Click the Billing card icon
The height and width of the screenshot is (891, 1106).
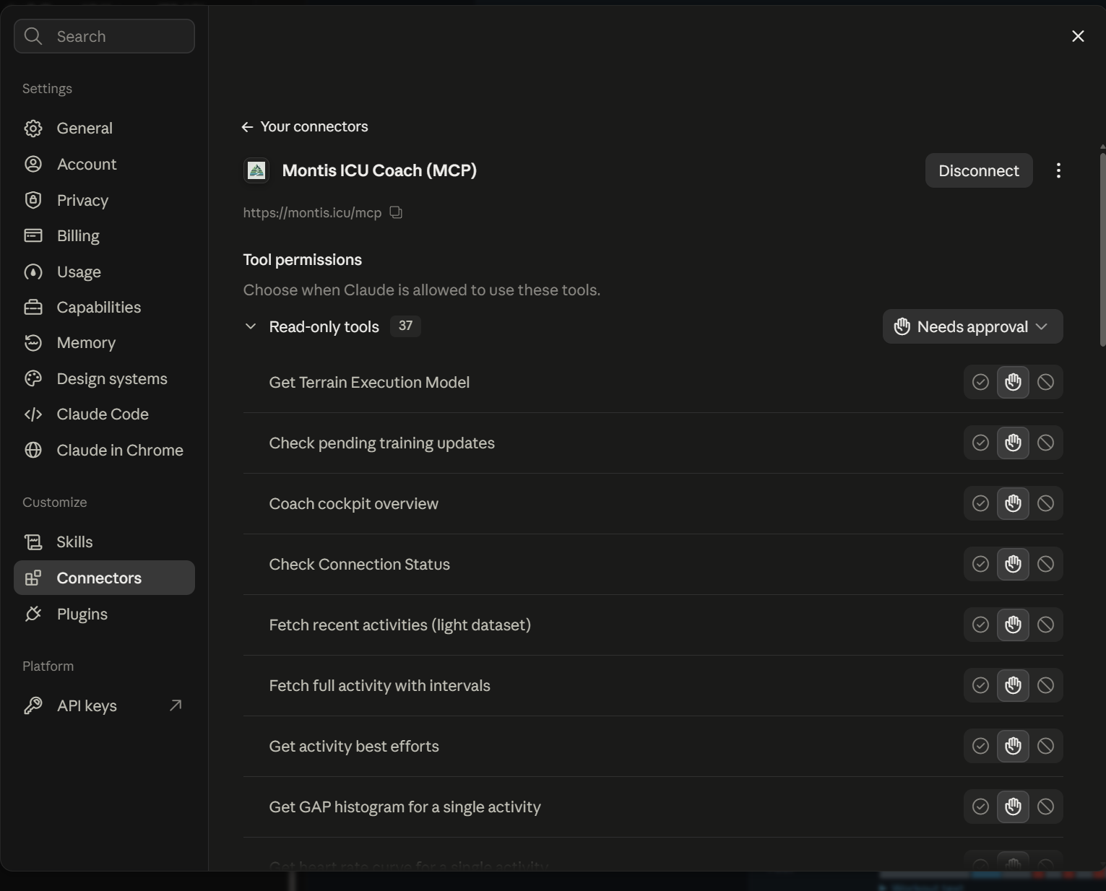[33, 235]
